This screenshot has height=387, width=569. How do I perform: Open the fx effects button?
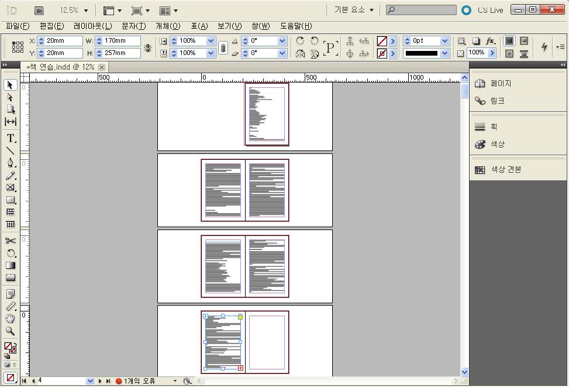pyautogui.click(x=491, y=41)
